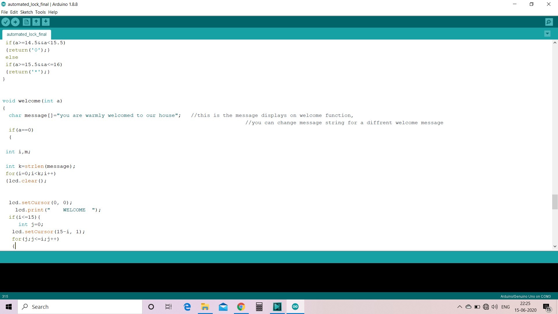Click the Arduino icon on the taskbar
558x314 pixels.
pyautogui.click(x=295, y=307)
